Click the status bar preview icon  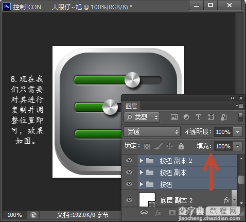tap(33, 215)
